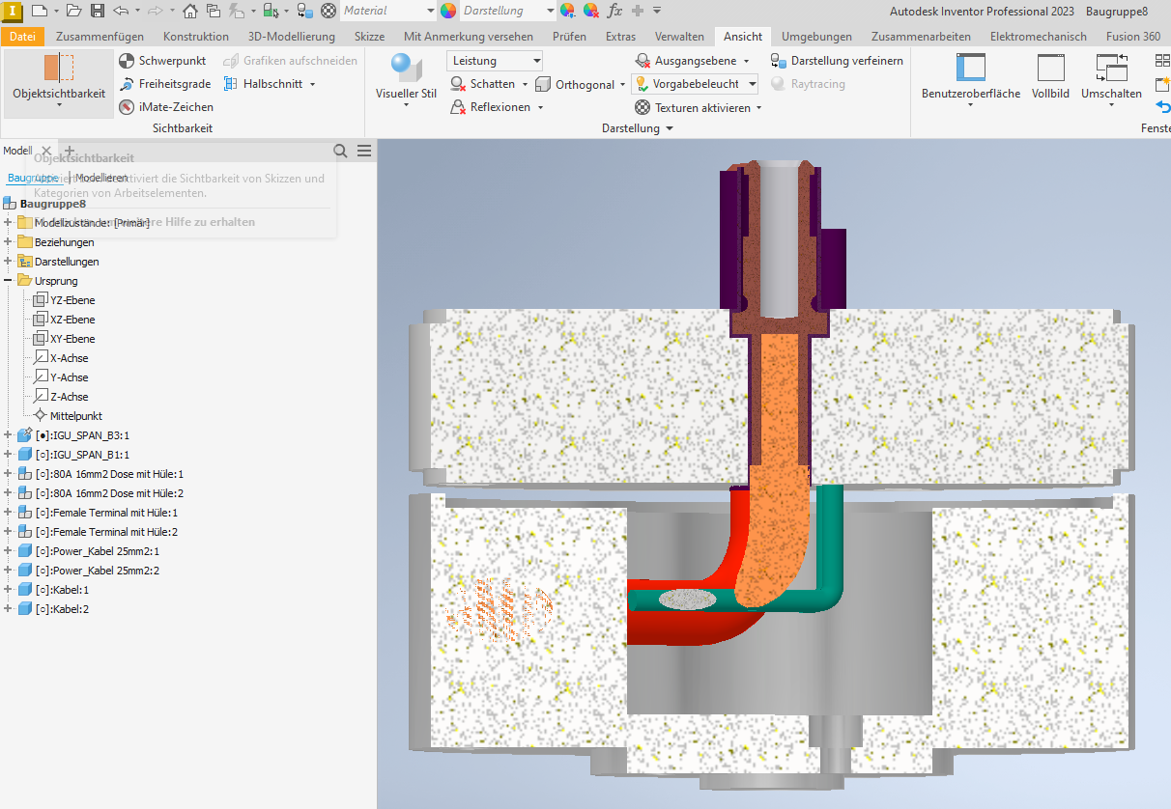Collapse the Ursprung folder
The image size is (1171, 809).
click(9, 281)
